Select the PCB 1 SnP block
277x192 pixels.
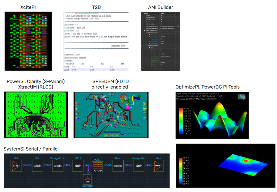[x=78, y=166]
